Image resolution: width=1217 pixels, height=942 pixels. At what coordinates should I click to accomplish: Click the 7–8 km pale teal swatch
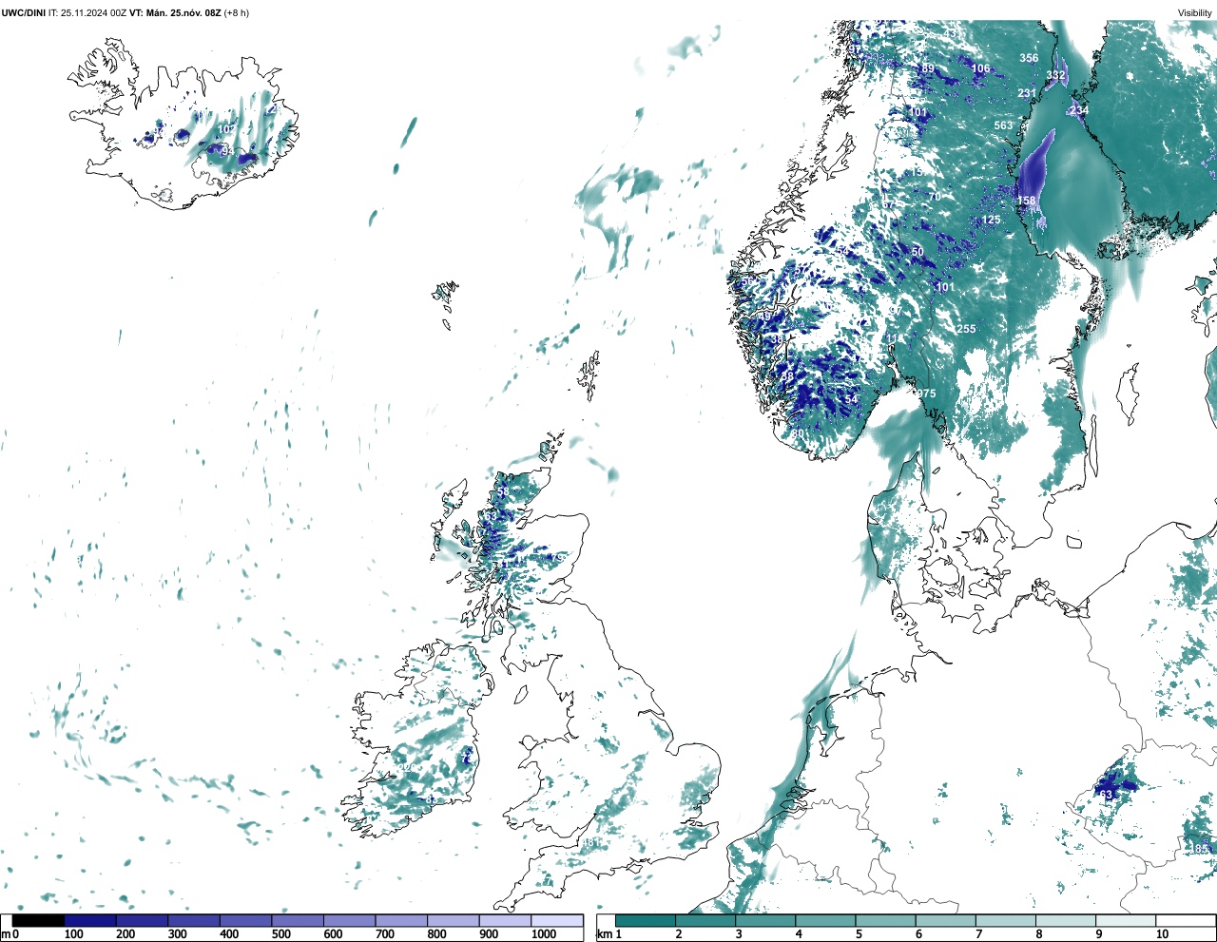(1006, 921)
